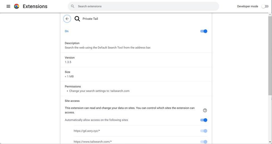Click the scrollbar down arrow
Screen dimensions: 272x144
(x=270, y=142)
